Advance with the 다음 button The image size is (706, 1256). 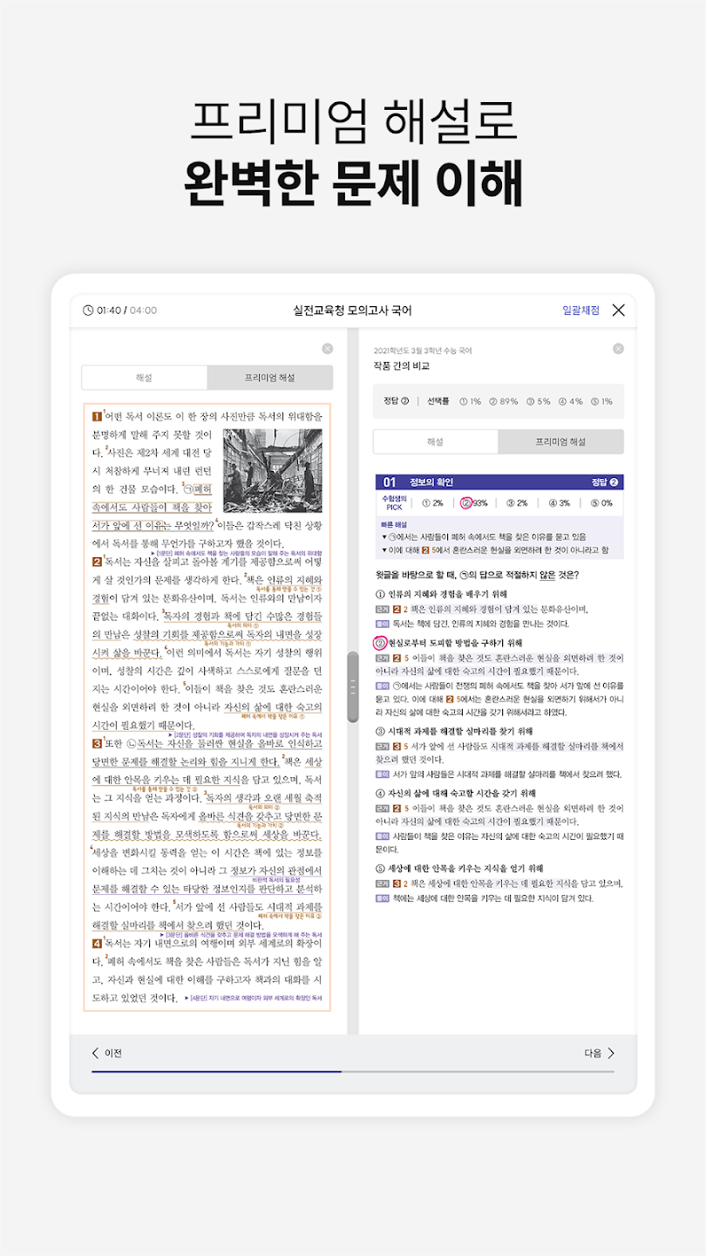point(600,1053)
